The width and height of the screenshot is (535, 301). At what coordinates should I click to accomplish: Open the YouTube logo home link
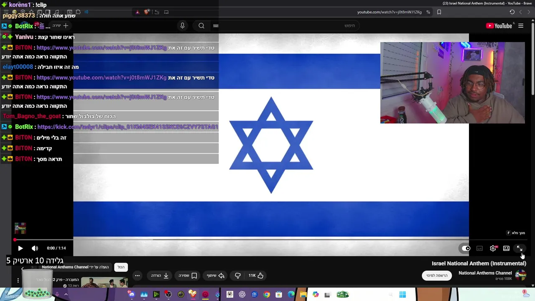tap(499, 26)
